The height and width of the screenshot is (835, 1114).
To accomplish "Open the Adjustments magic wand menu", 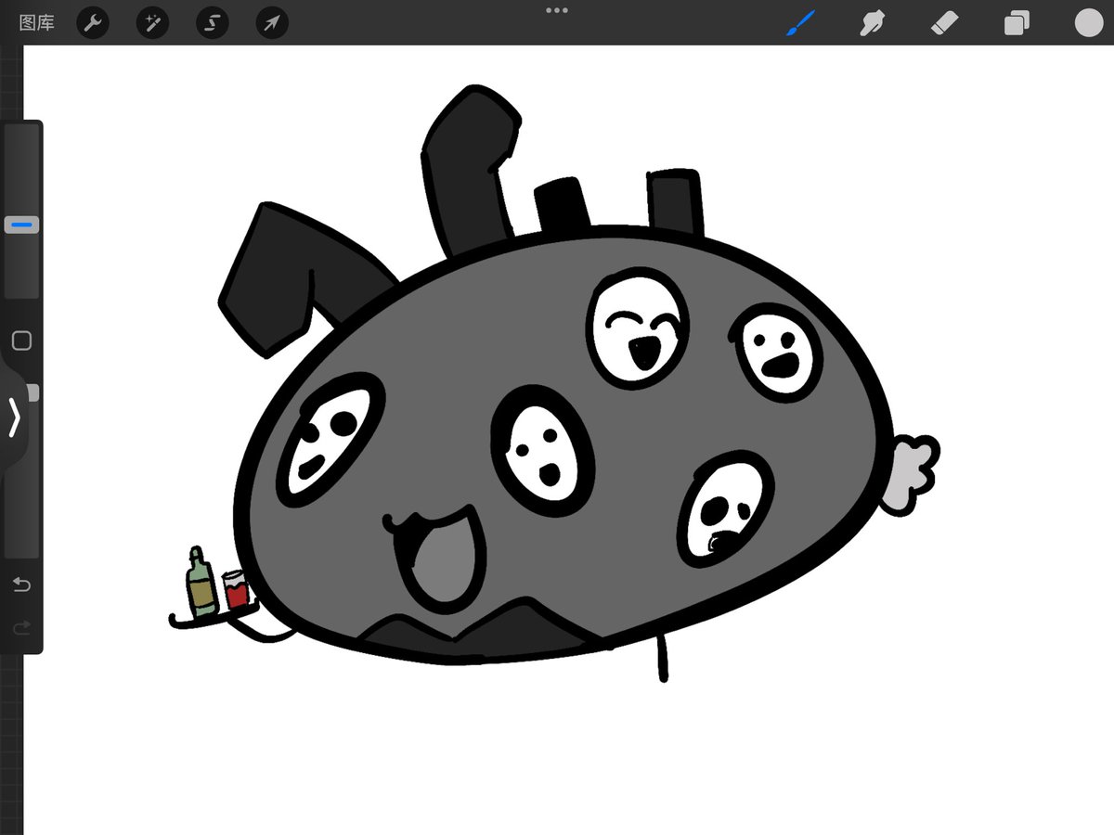I will click(152, 22).
